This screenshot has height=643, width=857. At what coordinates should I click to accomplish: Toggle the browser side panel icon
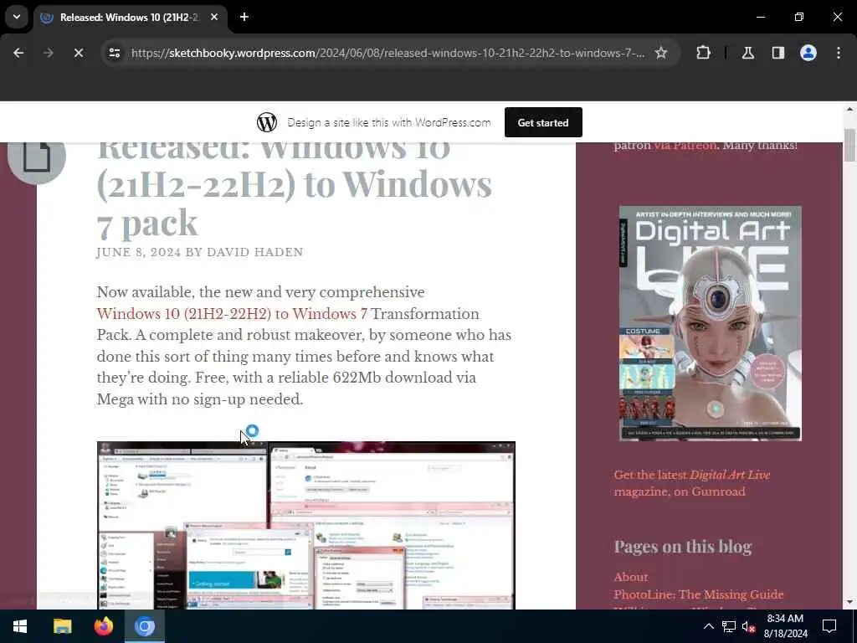(x=778, y=53)
